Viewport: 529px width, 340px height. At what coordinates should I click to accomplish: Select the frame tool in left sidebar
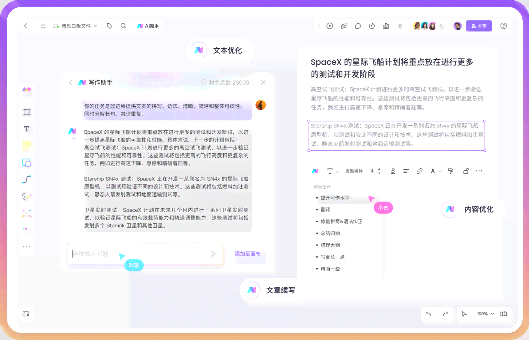pos(27,112)
